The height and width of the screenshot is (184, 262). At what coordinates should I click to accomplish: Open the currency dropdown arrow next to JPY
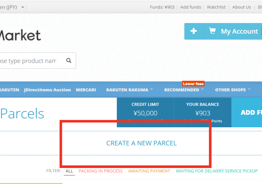(23, 7)
